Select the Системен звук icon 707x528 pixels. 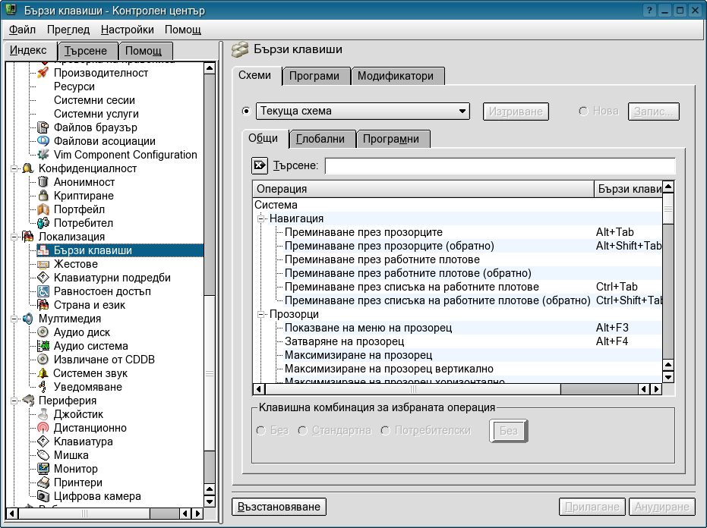[x=43, y=373]
